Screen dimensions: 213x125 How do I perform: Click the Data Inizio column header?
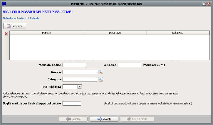[115, 33]
